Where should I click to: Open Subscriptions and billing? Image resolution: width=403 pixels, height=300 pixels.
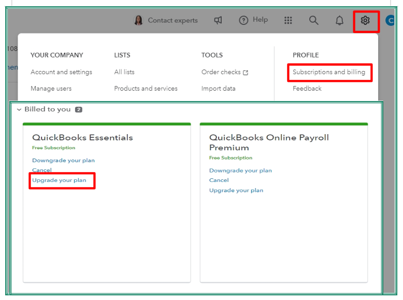tap(329, 72)
